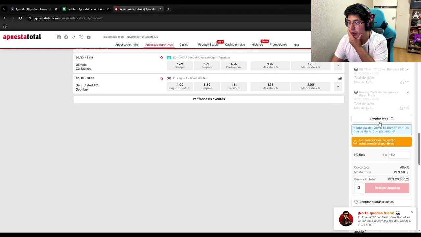Open statistics icon for K-League match
This screenshot has width=421, height=237.
tap(340, 78)
